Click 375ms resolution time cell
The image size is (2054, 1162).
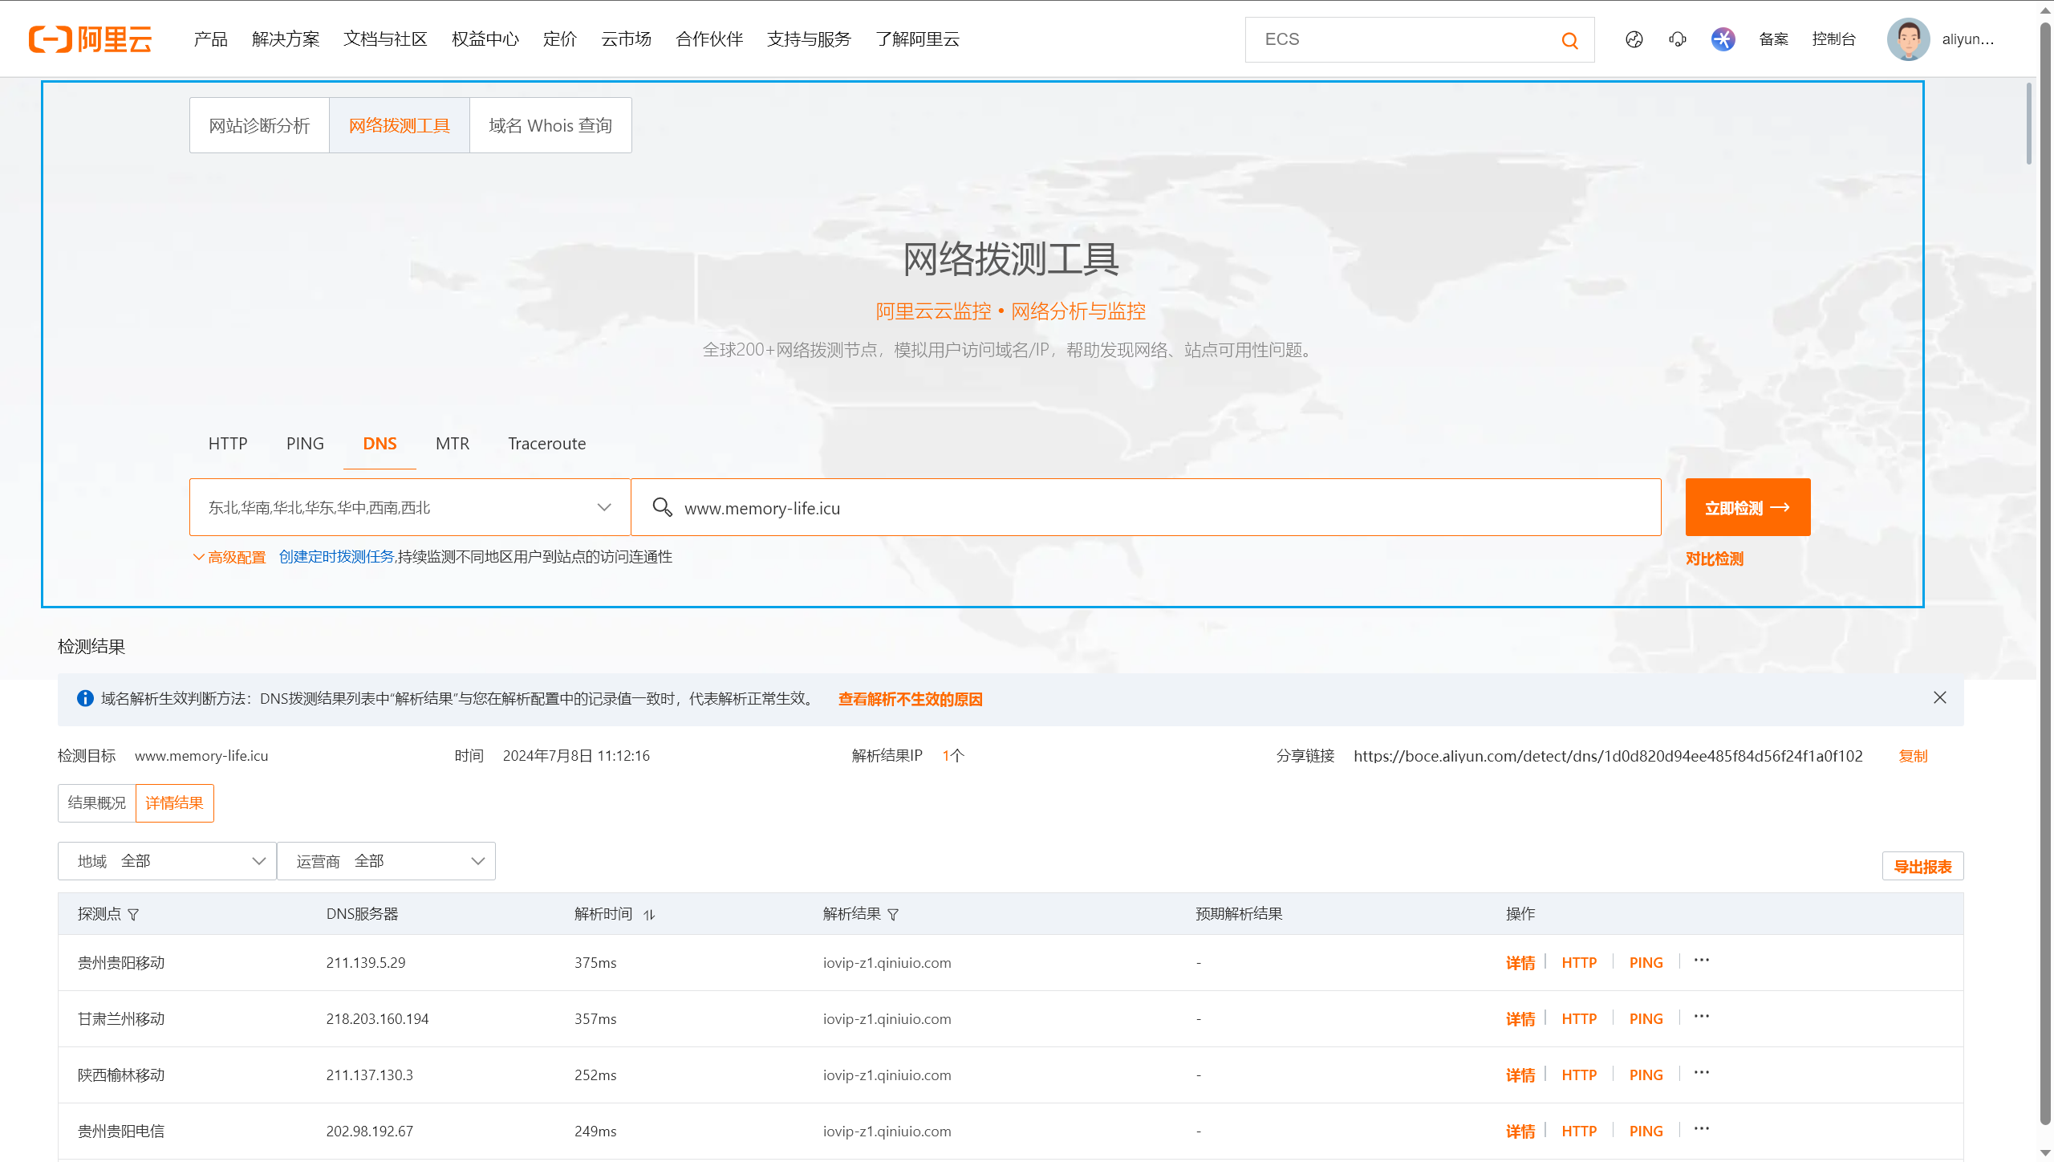(x=595, y=963)
